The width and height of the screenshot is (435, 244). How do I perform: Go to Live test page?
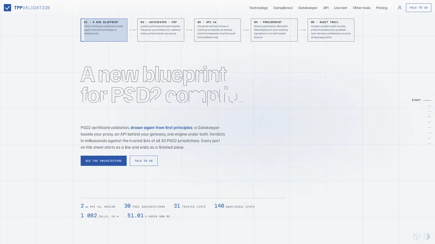(340, 8)
